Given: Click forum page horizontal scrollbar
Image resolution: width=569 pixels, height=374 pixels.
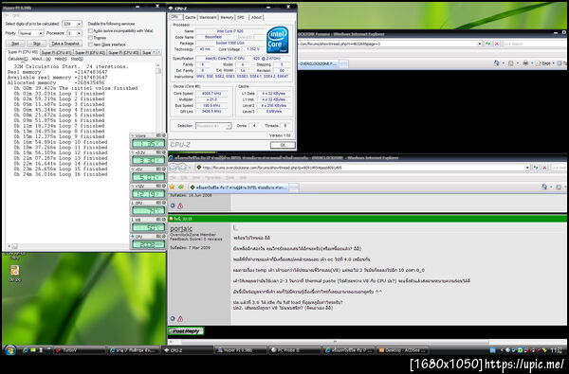Looking at the screenshot, I should 335,342.
